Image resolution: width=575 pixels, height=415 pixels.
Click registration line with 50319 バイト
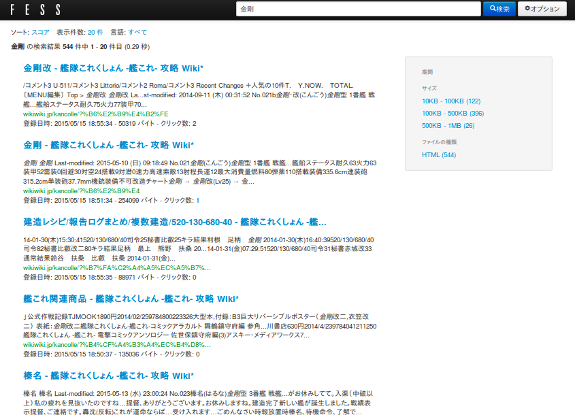[110, 124]
